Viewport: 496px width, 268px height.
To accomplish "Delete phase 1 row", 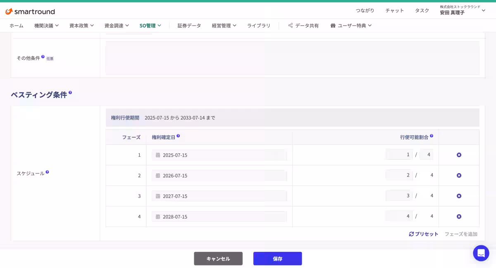I will click(459, 155).
